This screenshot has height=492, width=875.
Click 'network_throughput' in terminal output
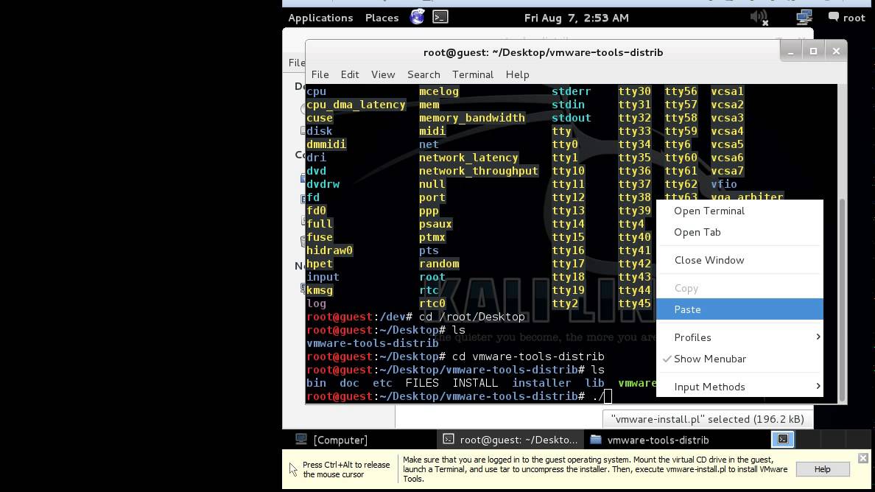[479, 171]
